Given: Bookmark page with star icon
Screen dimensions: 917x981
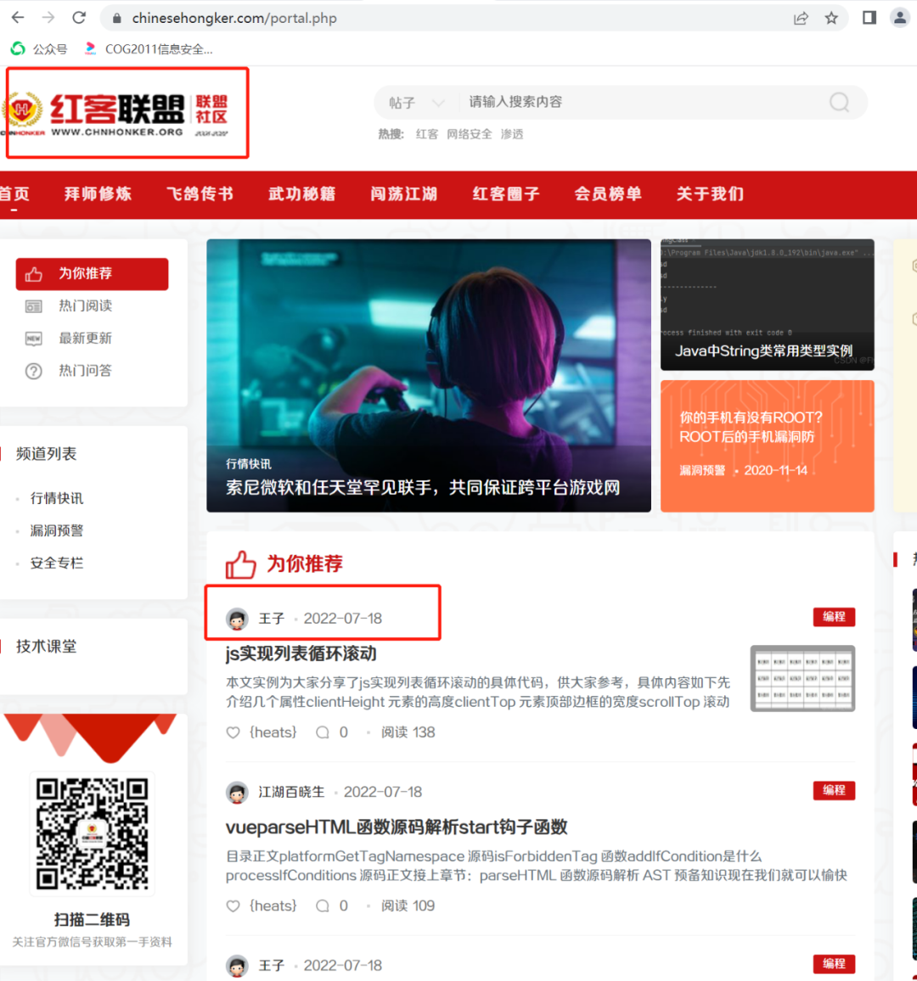Looking at the screenshot, I should point(831,18).
